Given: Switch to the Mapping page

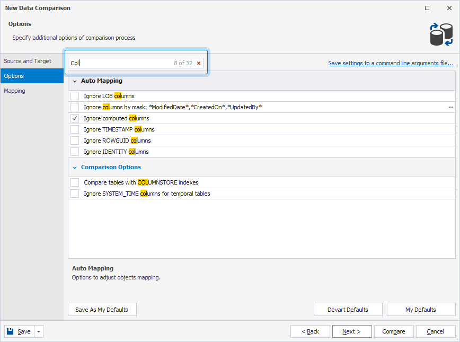Looking at the screenshot, I should pyautogui.click(x=16, y=91).
